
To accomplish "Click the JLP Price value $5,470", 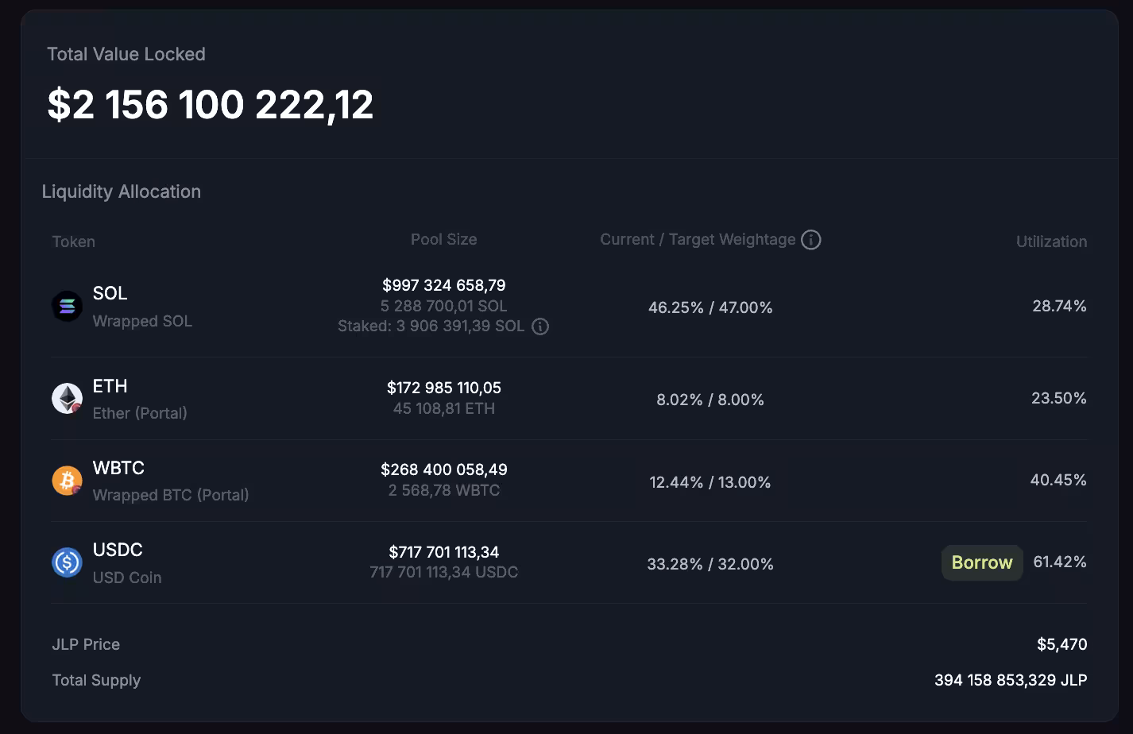I will click(x=1061, y=644).
